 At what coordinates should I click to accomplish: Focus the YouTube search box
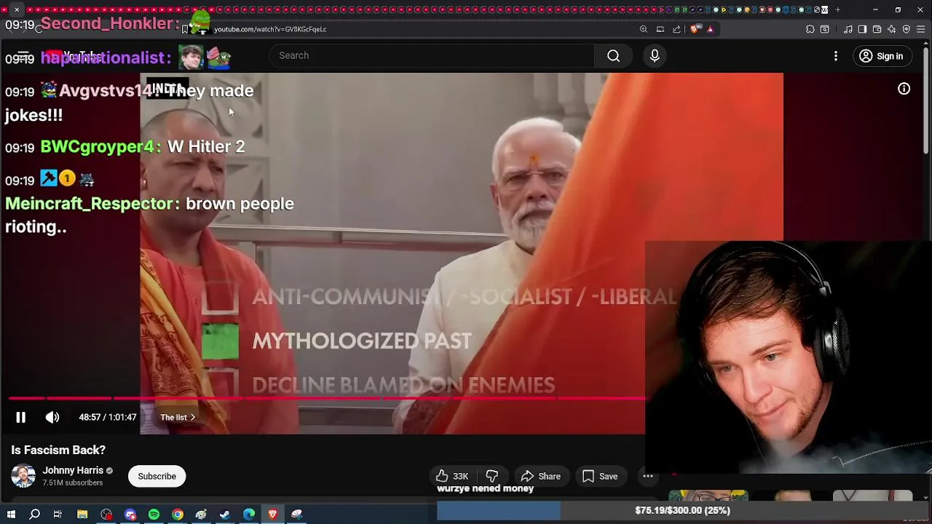click(431, 56)
